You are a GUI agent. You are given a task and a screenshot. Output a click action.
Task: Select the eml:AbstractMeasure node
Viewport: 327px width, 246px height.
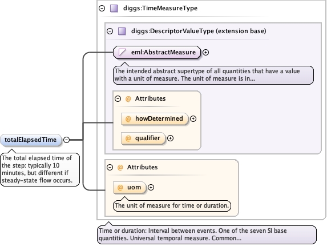[x=157, y=52]
